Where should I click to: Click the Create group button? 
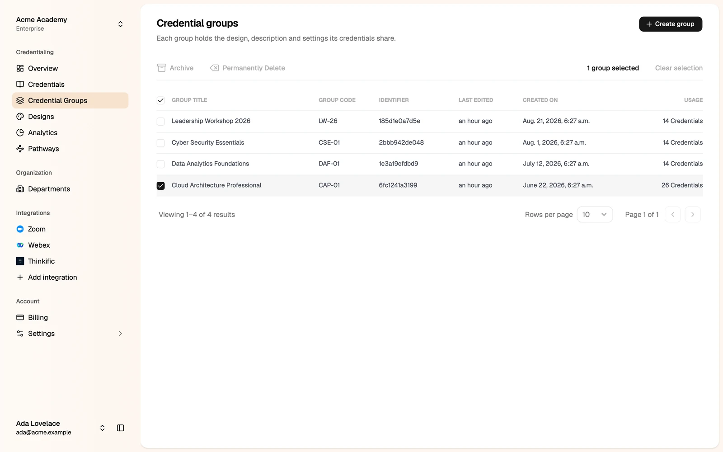[x=671, y=24]
